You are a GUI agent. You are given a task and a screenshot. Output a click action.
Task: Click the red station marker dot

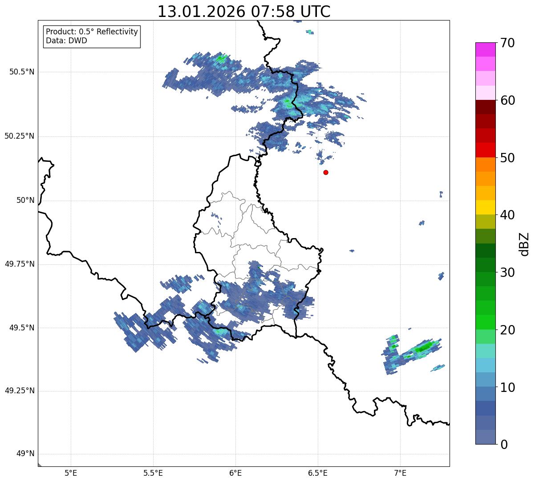pos(326,172)
